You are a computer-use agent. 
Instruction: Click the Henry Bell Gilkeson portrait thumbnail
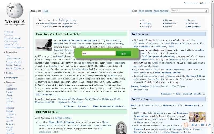tap(121, 128)
